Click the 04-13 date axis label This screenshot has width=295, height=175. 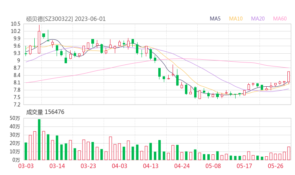(151, 166)
